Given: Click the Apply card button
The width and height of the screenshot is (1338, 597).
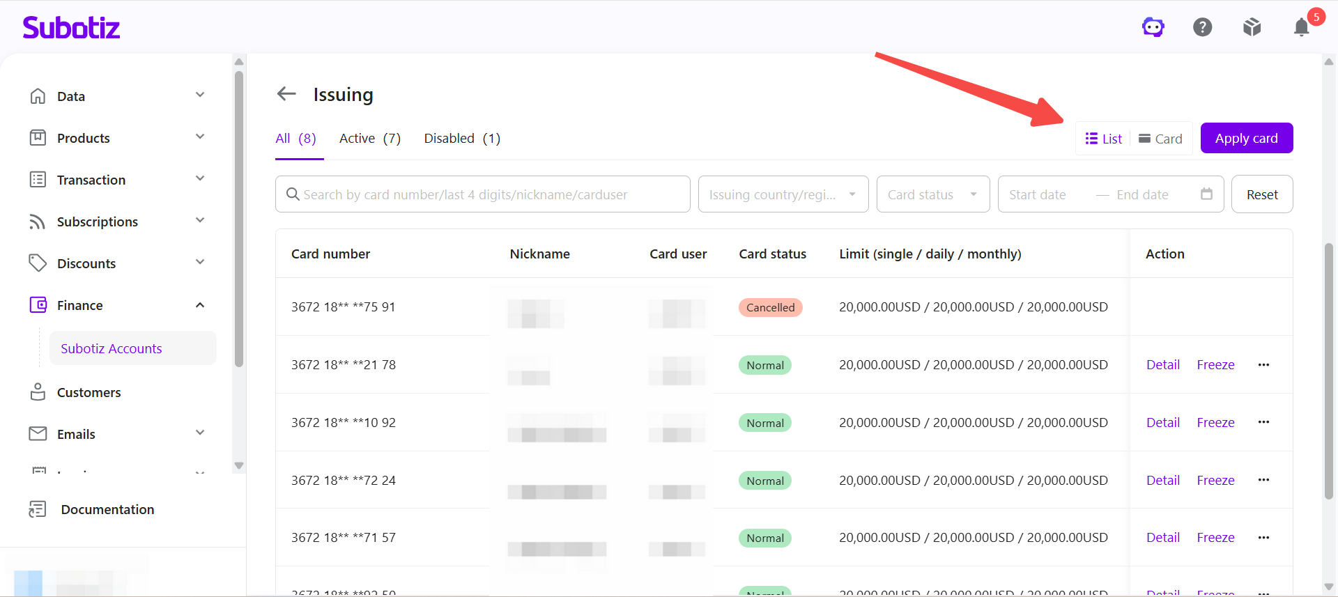Looking at the screenshot, I should point(1247,138).
